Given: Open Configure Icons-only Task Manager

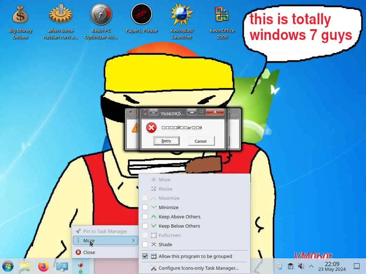Looking at the screenshot, I should click(194, 268).
